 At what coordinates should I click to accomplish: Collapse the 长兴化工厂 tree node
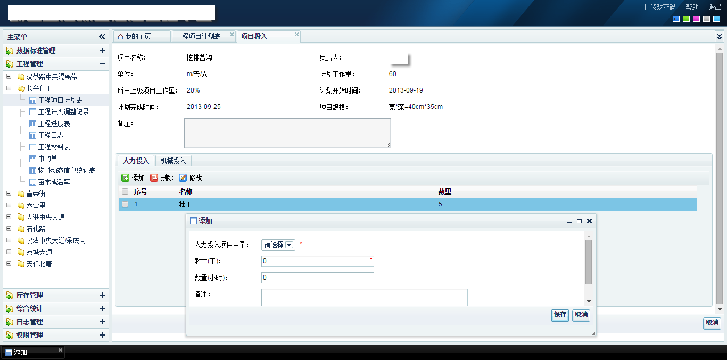coord(9,88)
